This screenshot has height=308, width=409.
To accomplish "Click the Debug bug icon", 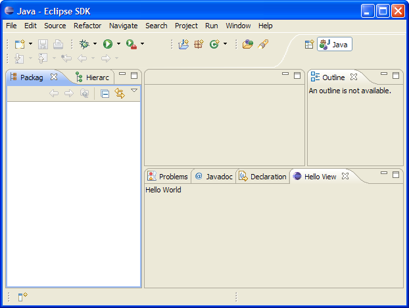I will [84, 44].
